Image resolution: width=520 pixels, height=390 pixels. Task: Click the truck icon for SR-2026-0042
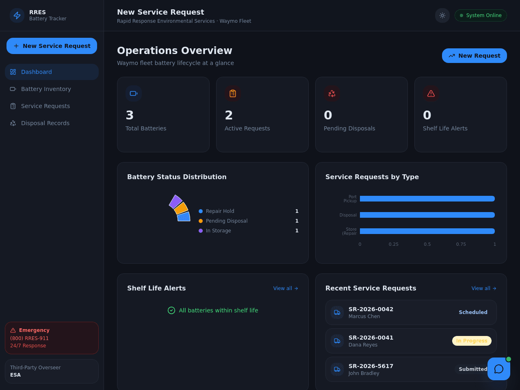click(337, 312)
